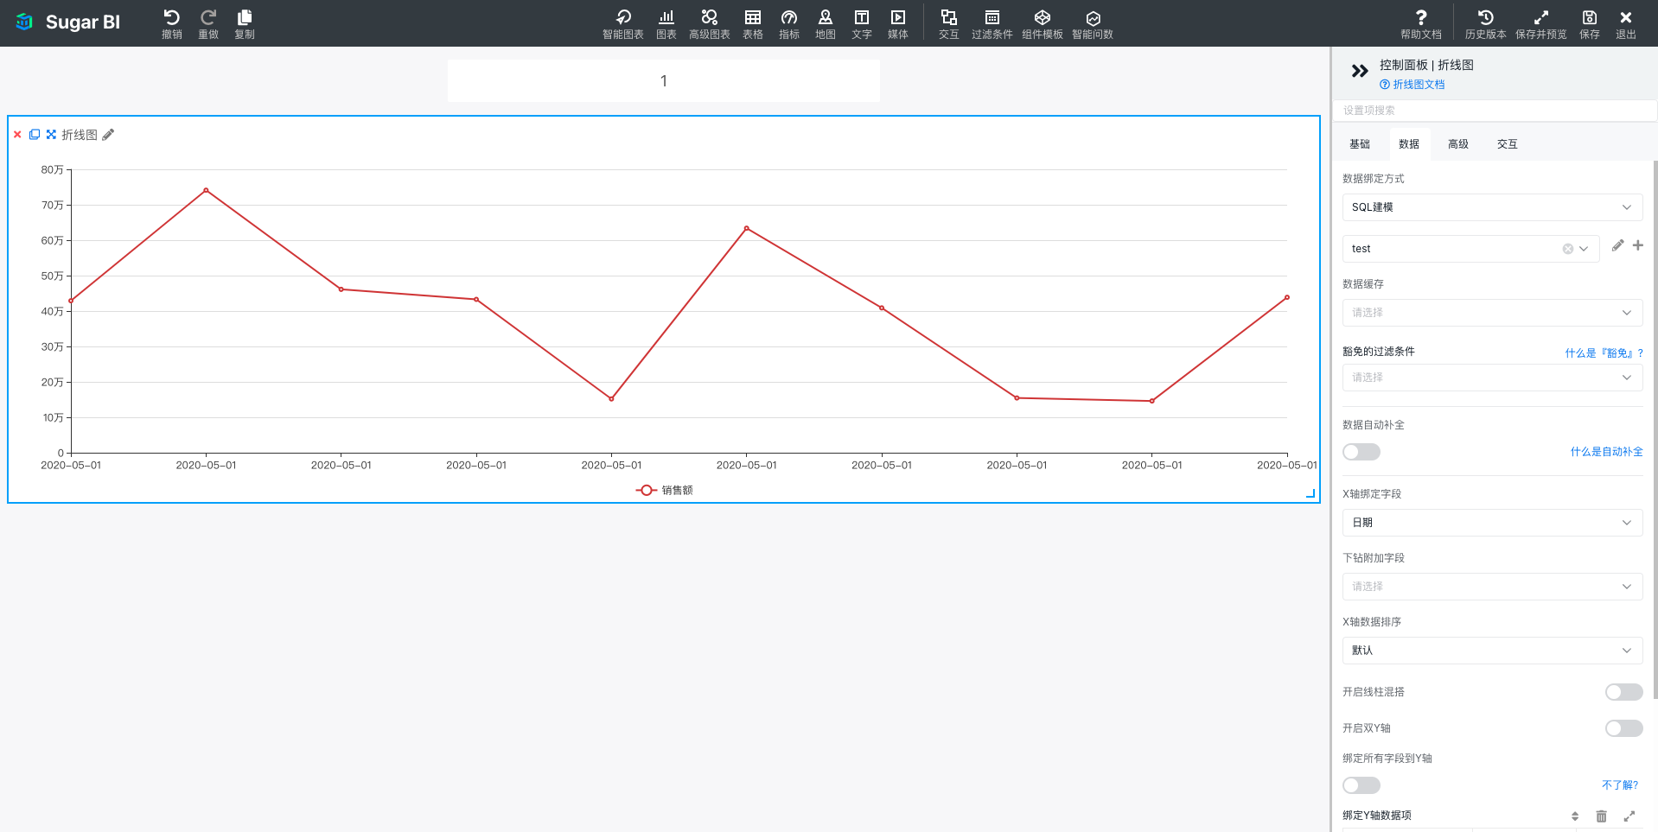1658x832 pixels.
Task: Open the Advanced Chart (高级图表) icon
Action: (710, 17)
